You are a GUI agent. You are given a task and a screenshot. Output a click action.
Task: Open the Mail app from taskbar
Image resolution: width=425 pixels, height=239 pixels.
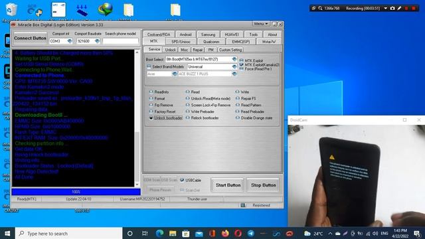(199, 233)
